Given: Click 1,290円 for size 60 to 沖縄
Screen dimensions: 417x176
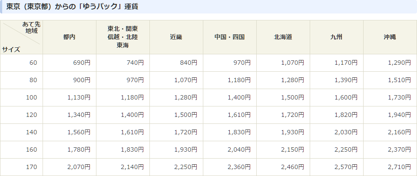Looking at the screenshot, I should 400,63.
